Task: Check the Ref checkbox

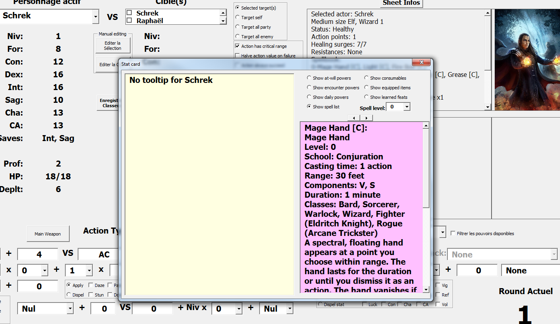Action: point(438,295)
